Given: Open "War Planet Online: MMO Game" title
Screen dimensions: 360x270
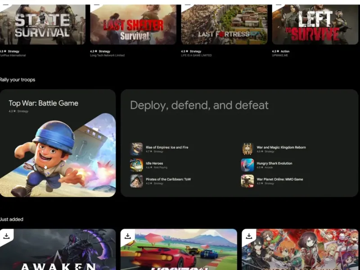Looking at the screenshot, I should [x=280, y=179].
